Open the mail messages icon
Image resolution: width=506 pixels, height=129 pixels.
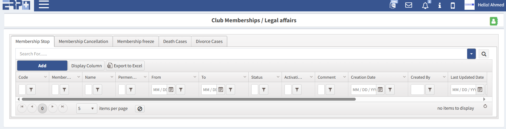point(408,5)
